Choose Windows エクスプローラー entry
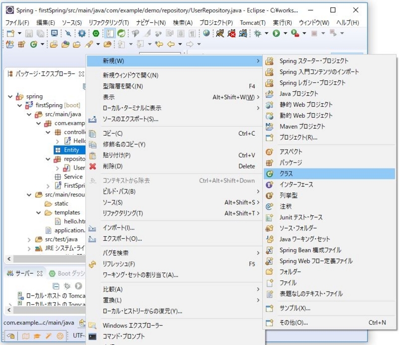The image size is (399, 345). [174, 325]
